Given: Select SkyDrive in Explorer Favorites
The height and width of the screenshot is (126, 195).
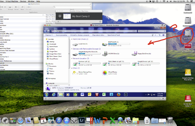Looking at the screenshot, I should coord(51,49).
